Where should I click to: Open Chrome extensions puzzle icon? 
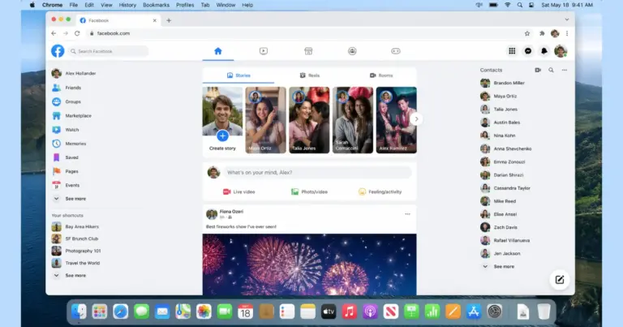tap(542, 33)
